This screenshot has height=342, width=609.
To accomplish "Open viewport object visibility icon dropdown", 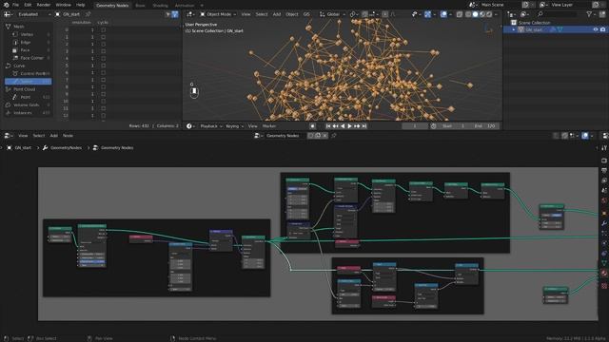I will (x=416, y=14).
